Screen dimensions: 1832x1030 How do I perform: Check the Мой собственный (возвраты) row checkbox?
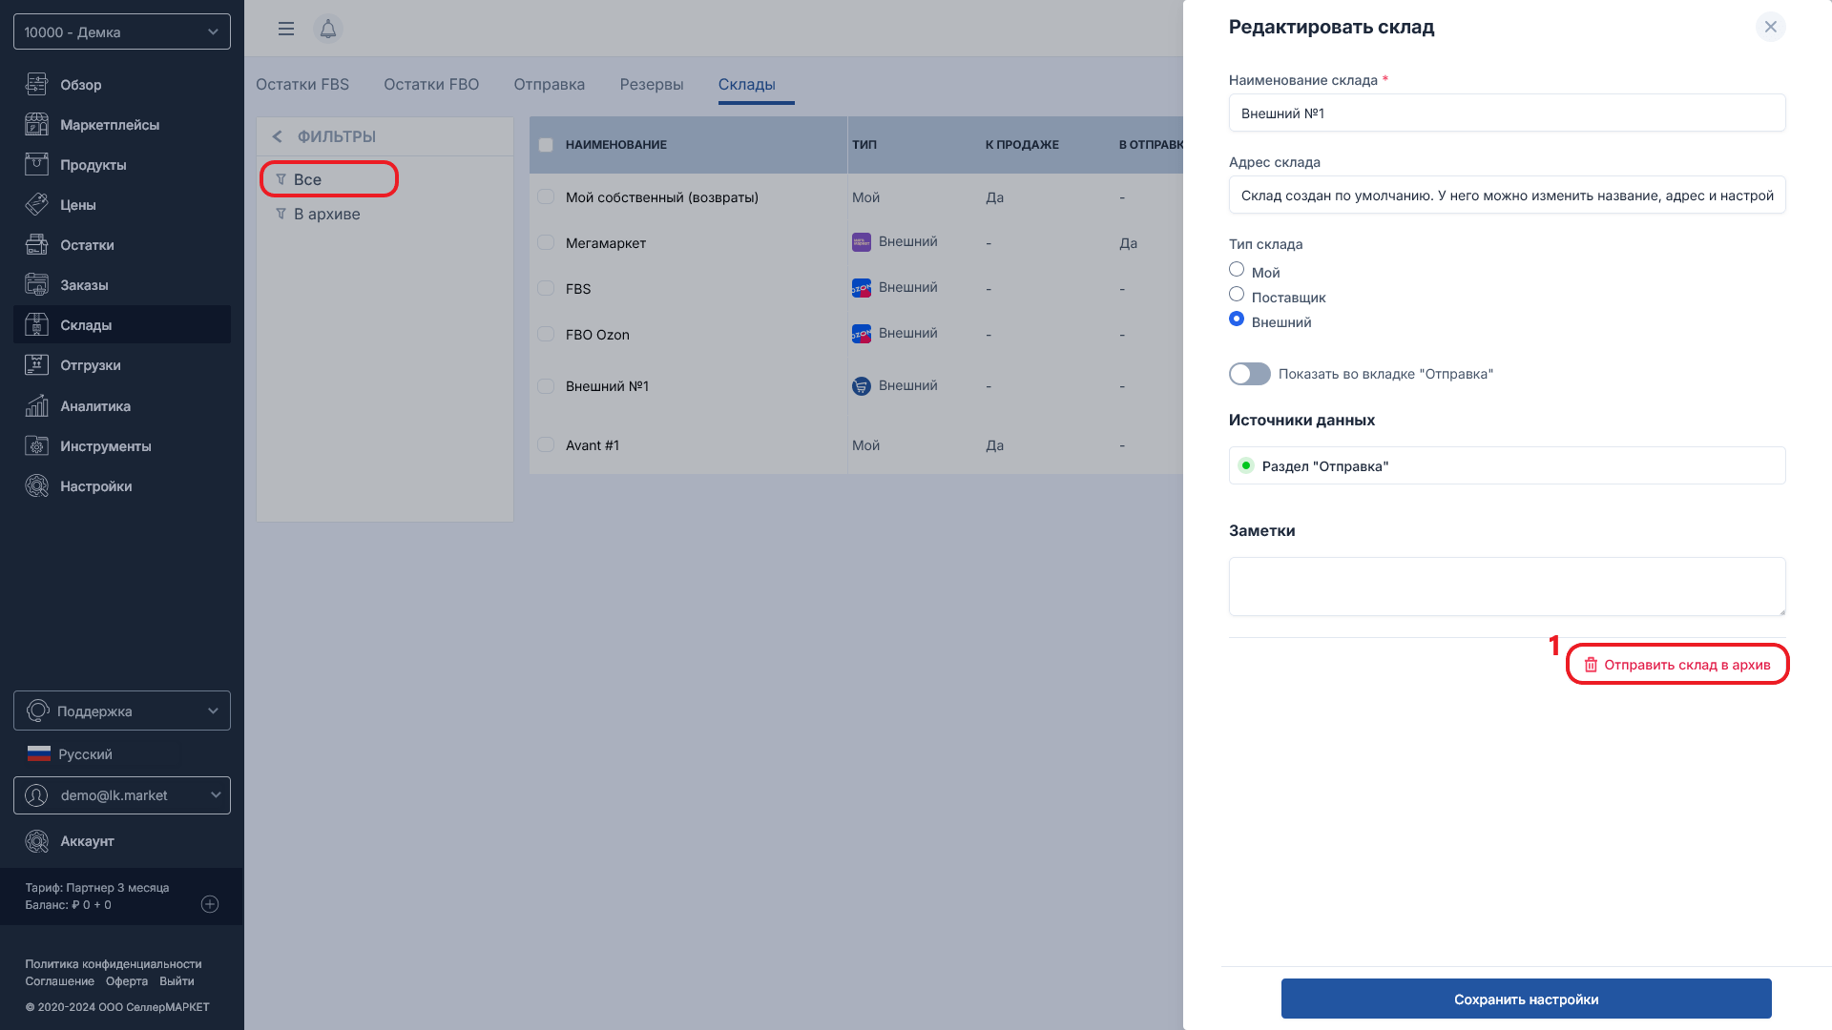point(546,196)
